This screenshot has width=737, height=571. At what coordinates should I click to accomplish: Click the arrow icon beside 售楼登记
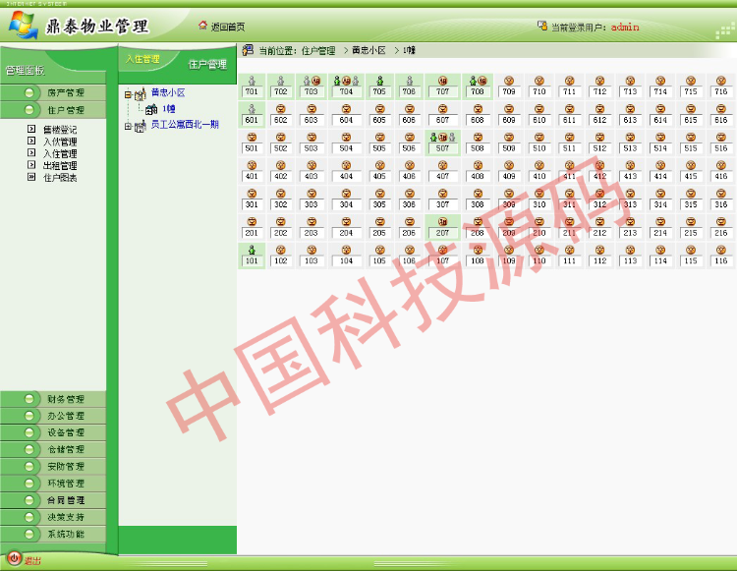(x=31, y=129)
